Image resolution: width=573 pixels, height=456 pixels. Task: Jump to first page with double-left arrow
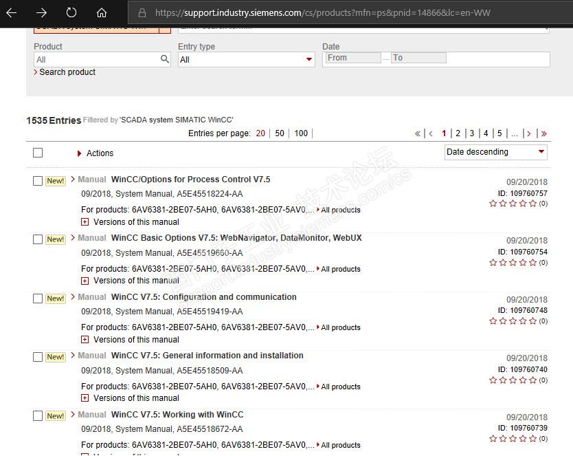point(418,133)
